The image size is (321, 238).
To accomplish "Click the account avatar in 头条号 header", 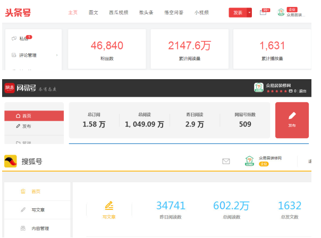I will [281, 12].
